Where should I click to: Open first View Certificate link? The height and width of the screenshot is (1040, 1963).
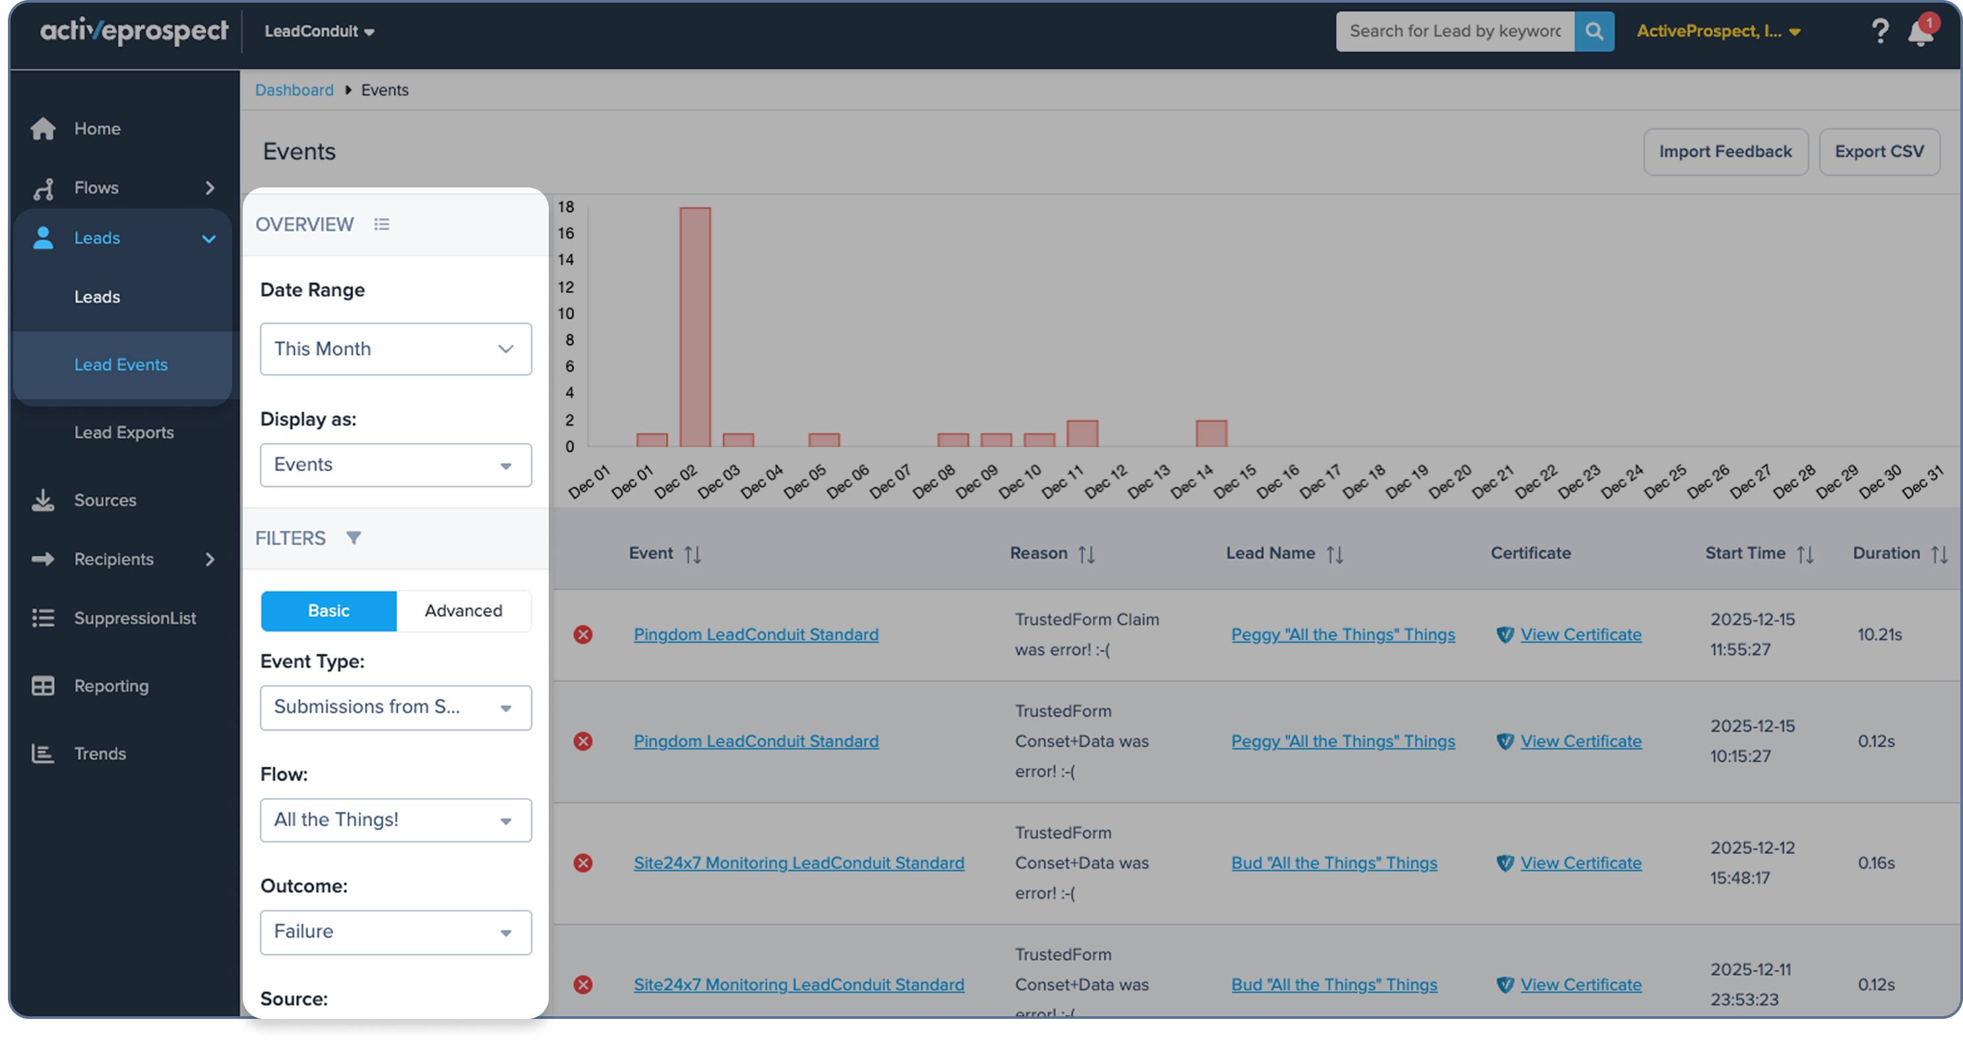(x=1580, y=634)
